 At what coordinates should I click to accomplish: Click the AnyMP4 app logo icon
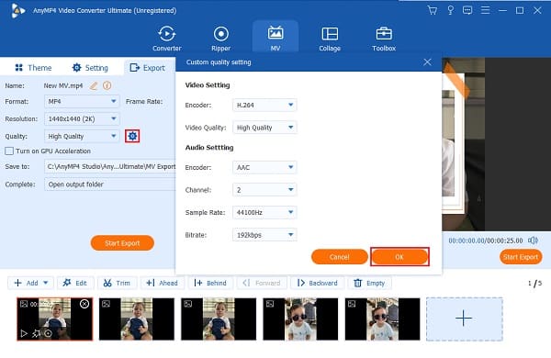click(x=17, y=10)
